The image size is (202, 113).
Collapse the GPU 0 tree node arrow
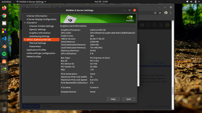tap(25, 40)
